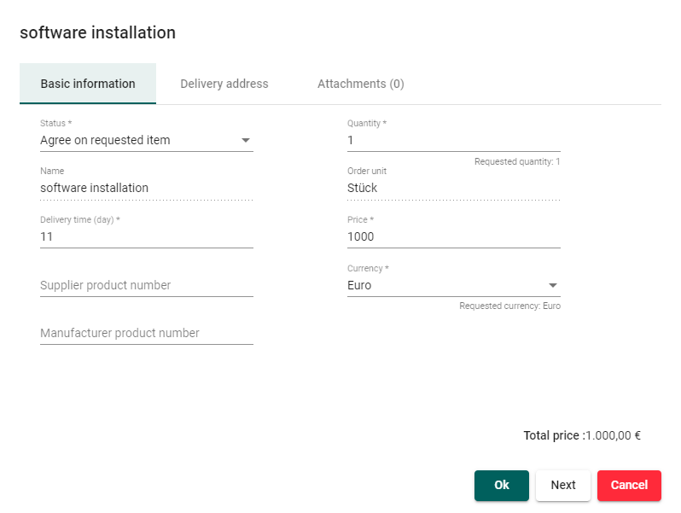Go to the Attachments (0) tab
Screen dimensions: 681x513
tap(360, 84)
